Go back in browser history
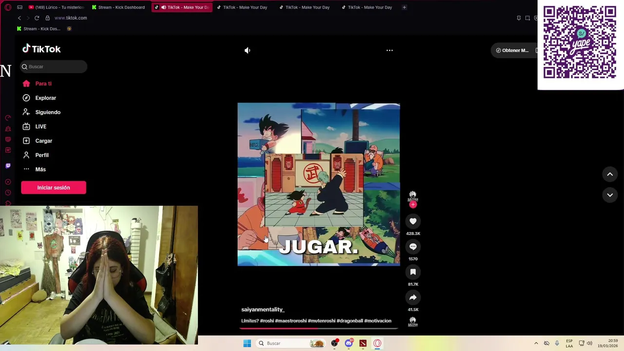This screenshot has width=624, height=351. tap(19, 18)
